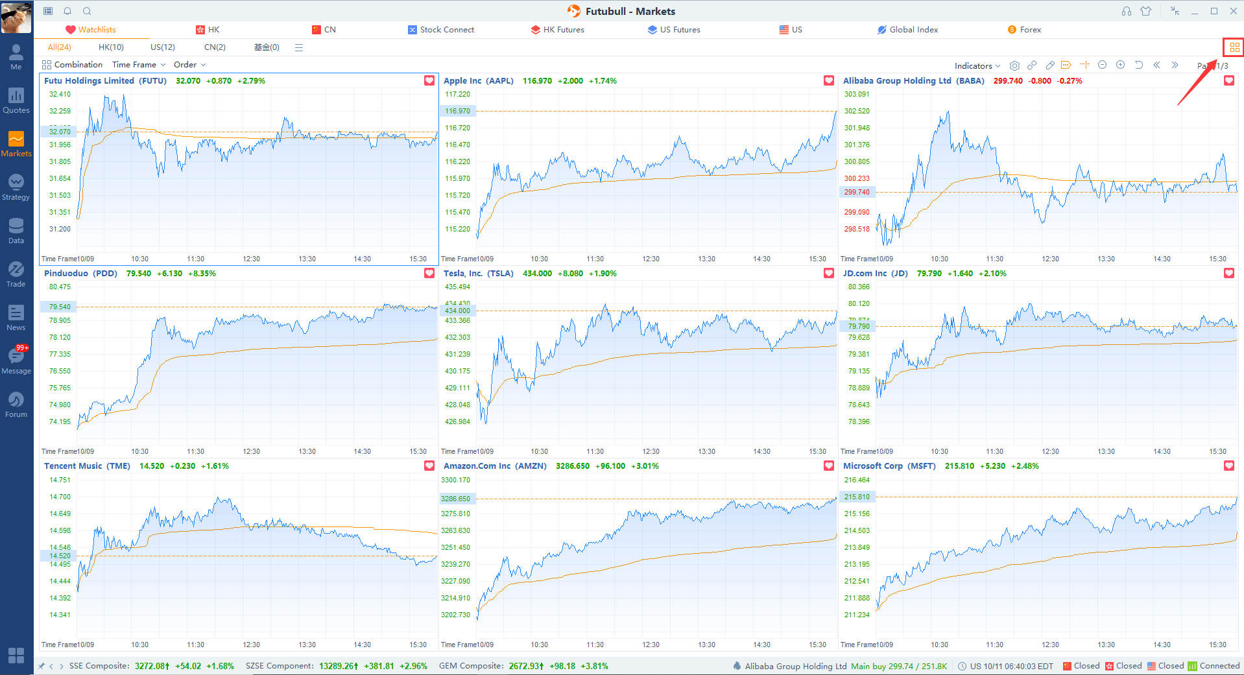Viewport: 1244px width, 675px height.
Task: Go to previous page with double-left chevron
Action: tap(1156, 65)
